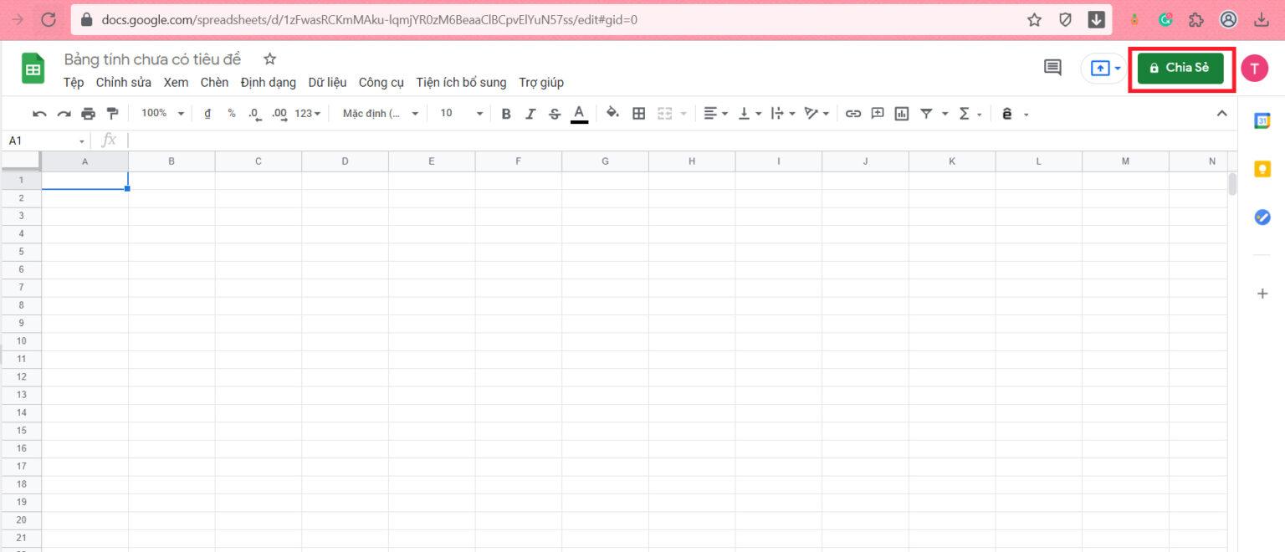Open the input tools ê icon
1285x552 pixels.
(1006, 114)
